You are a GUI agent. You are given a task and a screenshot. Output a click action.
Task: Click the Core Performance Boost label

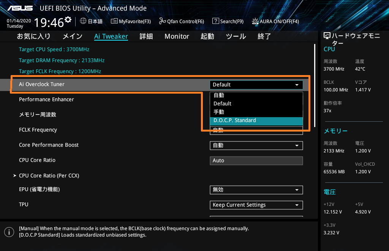49,145
